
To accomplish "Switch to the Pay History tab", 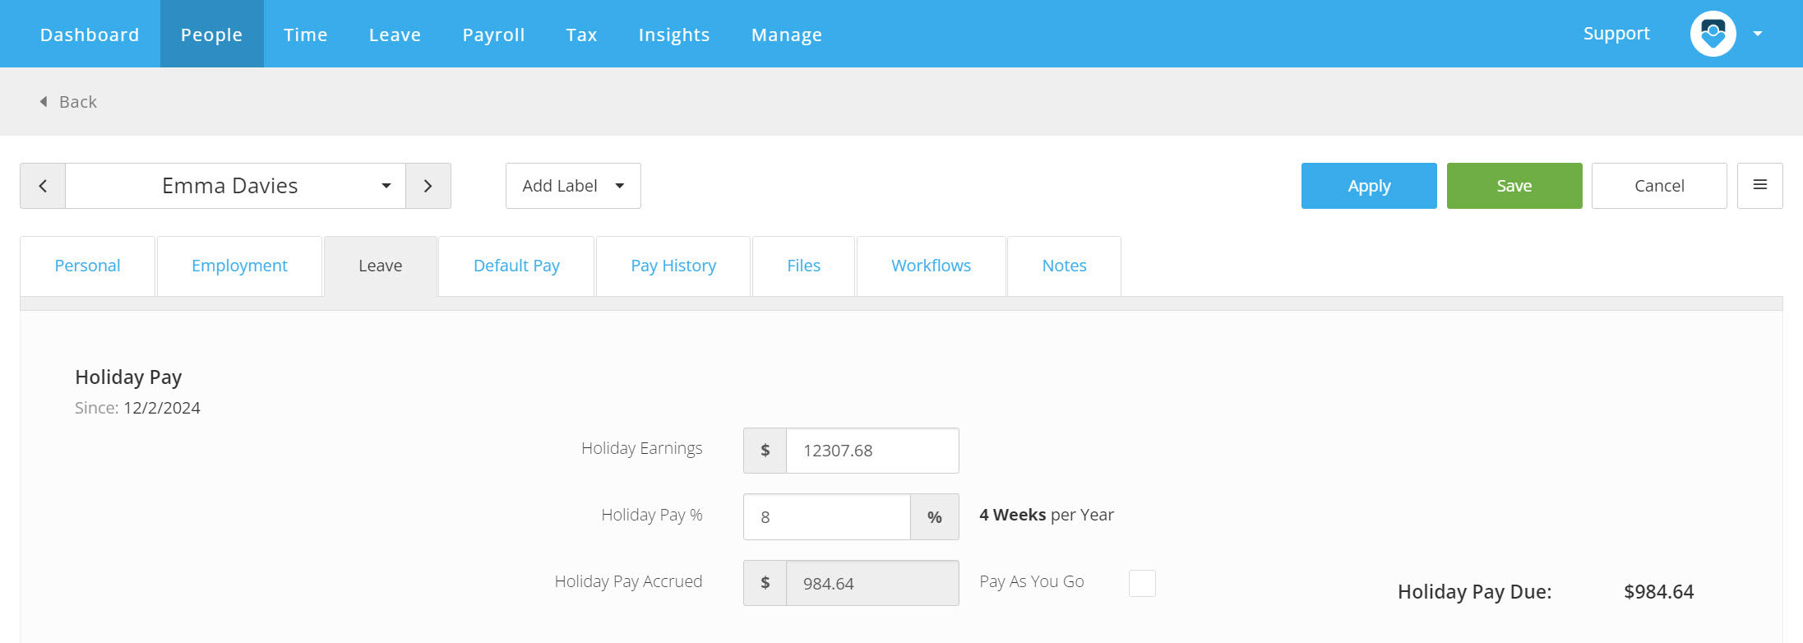I will click(x=673, y=266).
